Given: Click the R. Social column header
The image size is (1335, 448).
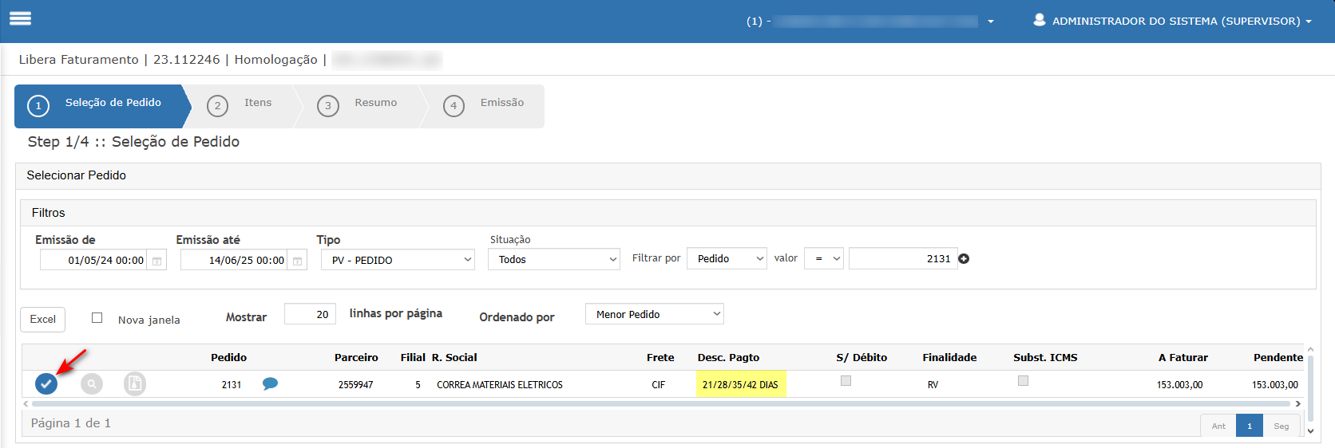Looking at the screenshot, I should tap(454, 357).
